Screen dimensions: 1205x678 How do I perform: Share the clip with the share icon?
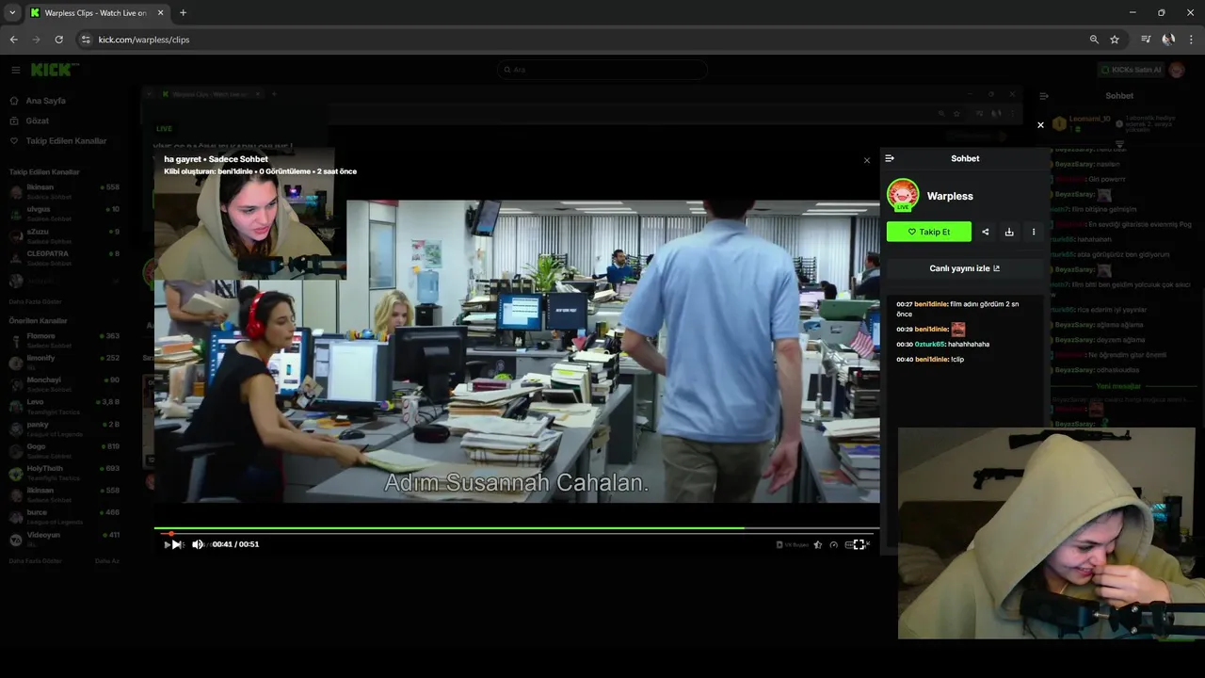pyautogui.click(x=986, y=232)
